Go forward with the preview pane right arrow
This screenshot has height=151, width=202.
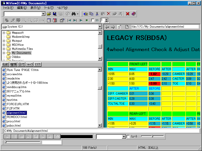(x=113, y=27)
